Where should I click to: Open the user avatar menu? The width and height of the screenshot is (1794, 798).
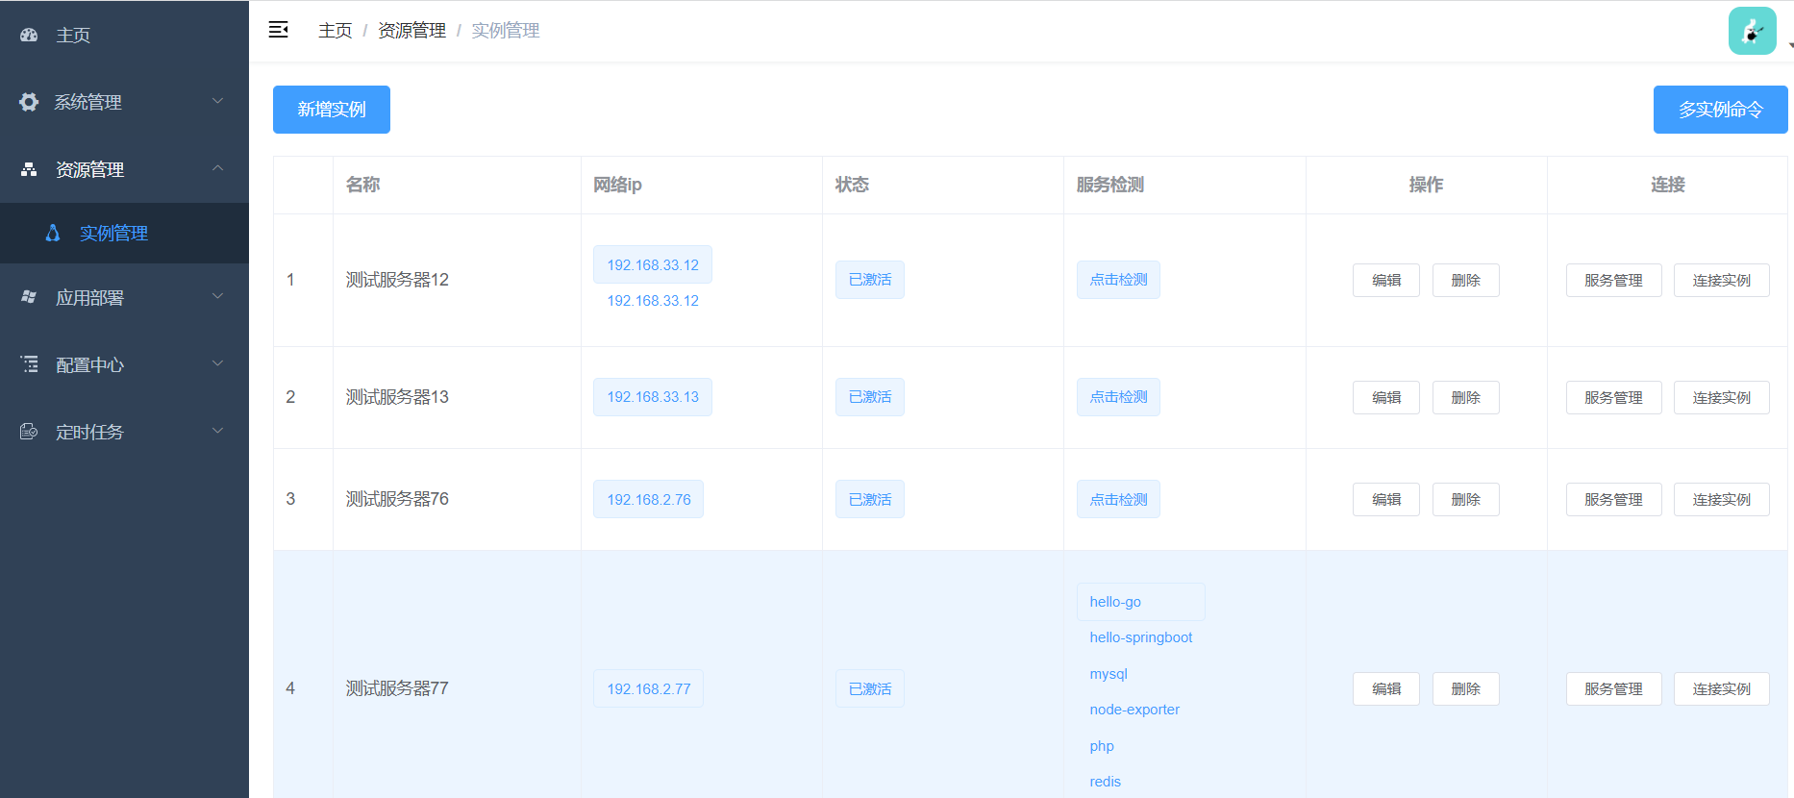(1752, 31)
